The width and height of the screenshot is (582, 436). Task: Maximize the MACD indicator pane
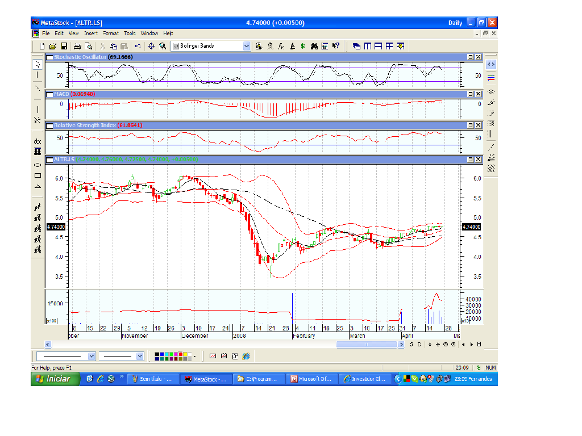pos(470,94)
